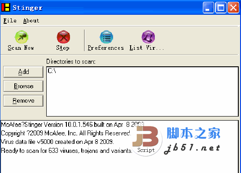
Task: Click the Stinger app icon in title bar
Action: pos(6,7)
